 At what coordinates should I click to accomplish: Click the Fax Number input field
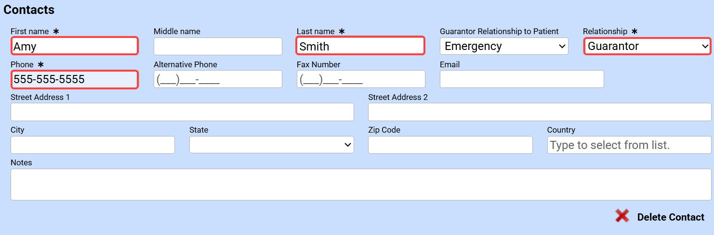361,79
